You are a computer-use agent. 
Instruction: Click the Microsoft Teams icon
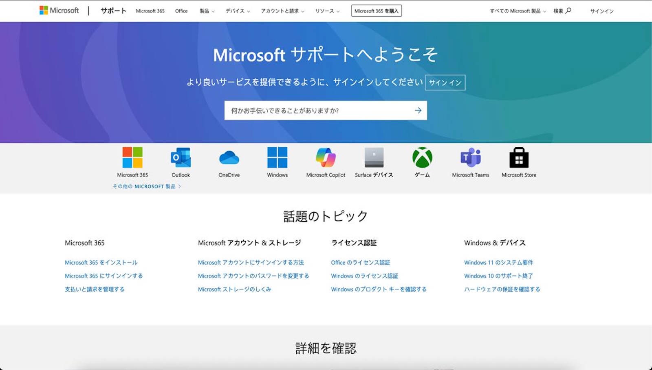[x=470, y=158]
